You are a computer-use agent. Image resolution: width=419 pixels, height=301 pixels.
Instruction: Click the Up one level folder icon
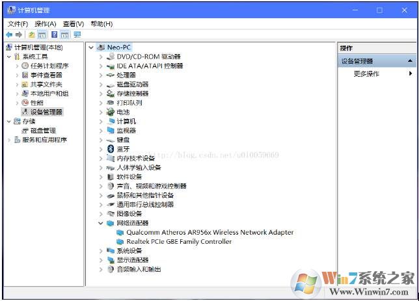(x=32, y=34)
